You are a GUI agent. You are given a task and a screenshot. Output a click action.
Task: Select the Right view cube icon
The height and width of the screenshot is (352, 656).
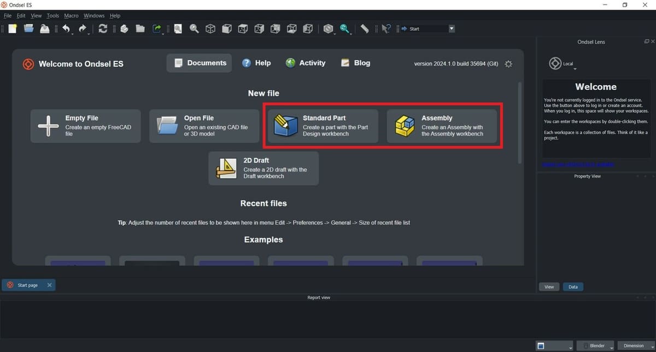259,29
